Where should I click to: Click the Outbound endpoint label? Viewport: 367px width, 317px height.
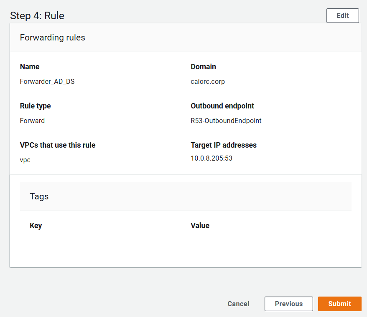point(222,106)
